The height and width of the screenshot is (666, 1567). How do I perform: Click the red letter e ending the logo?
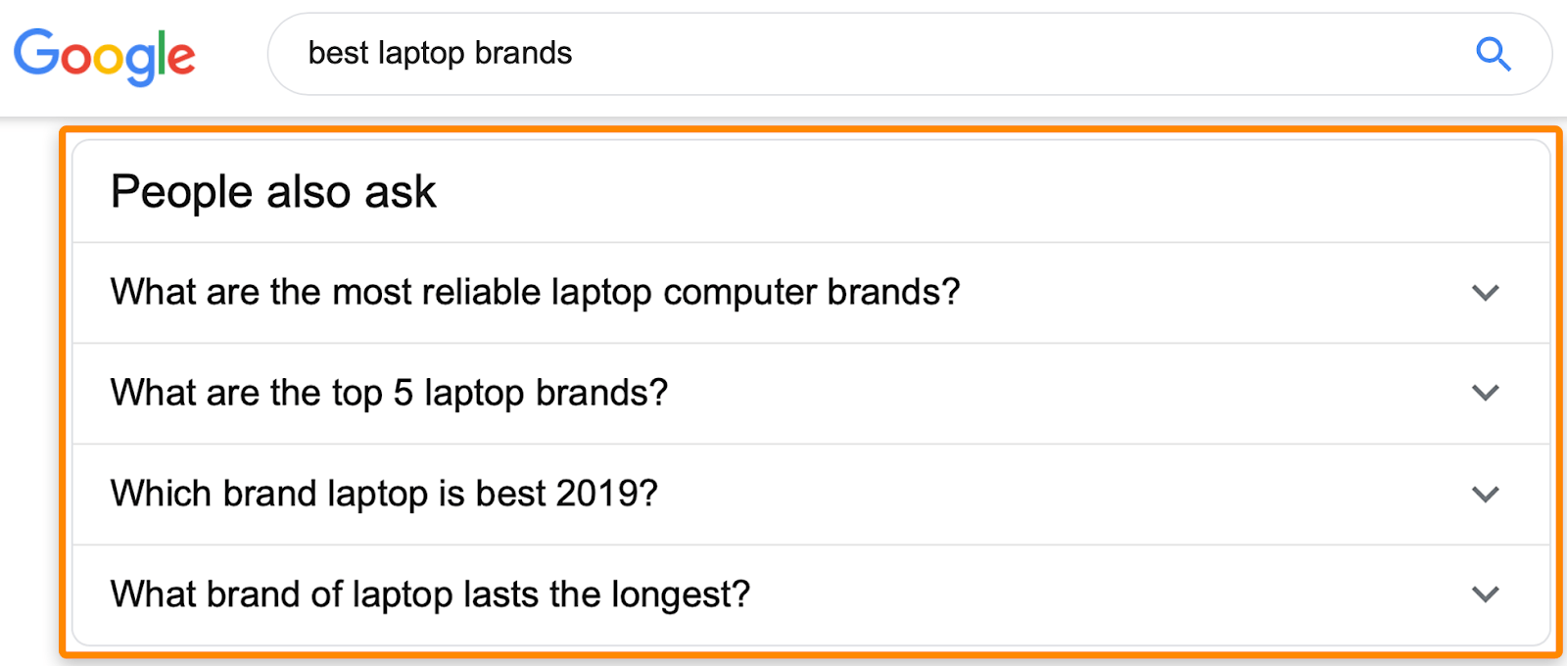coord(181,59)
